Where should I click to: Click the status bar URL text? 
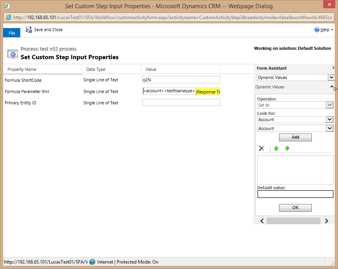[46, 262]
